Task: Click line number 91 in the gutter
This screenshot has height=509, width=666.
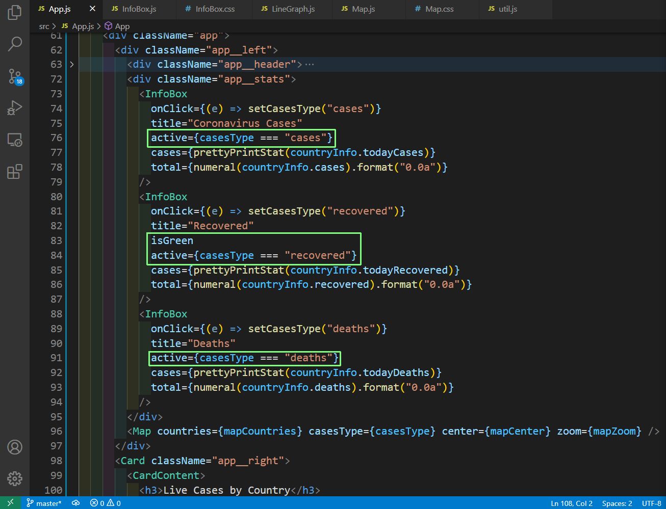Action: 56,358
